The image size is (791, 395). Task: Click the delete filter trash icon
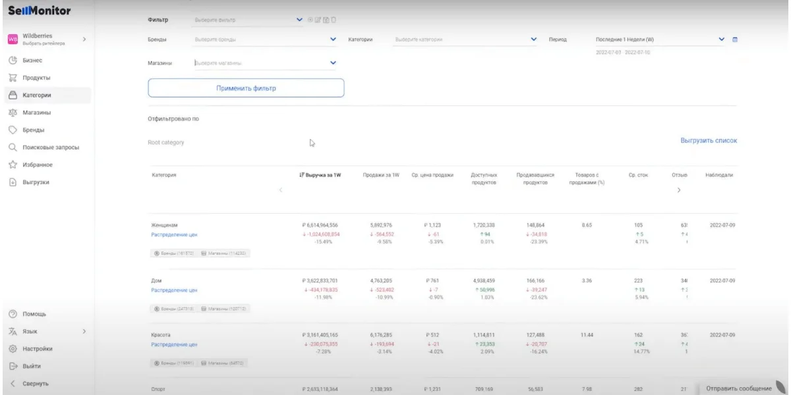coord(333,21)
